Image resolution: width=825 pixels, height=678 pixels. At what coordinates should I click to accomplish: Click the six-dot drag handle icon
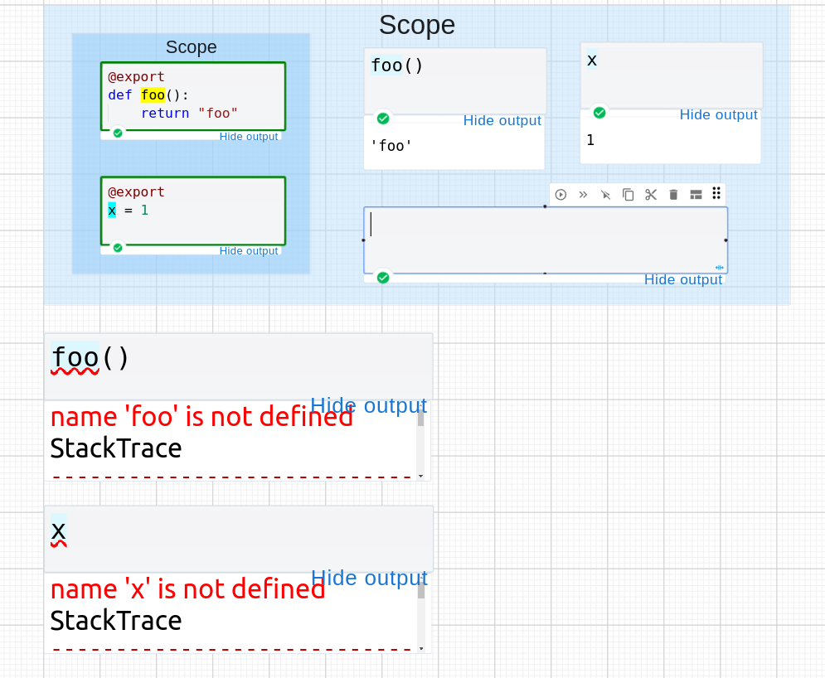(716, 193)
